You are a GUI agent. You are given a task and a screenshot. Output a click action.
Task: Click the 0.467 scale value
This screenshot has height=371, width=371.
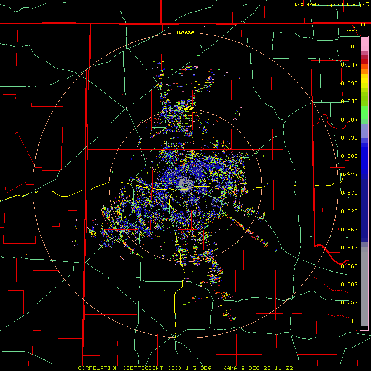(349, 229)
